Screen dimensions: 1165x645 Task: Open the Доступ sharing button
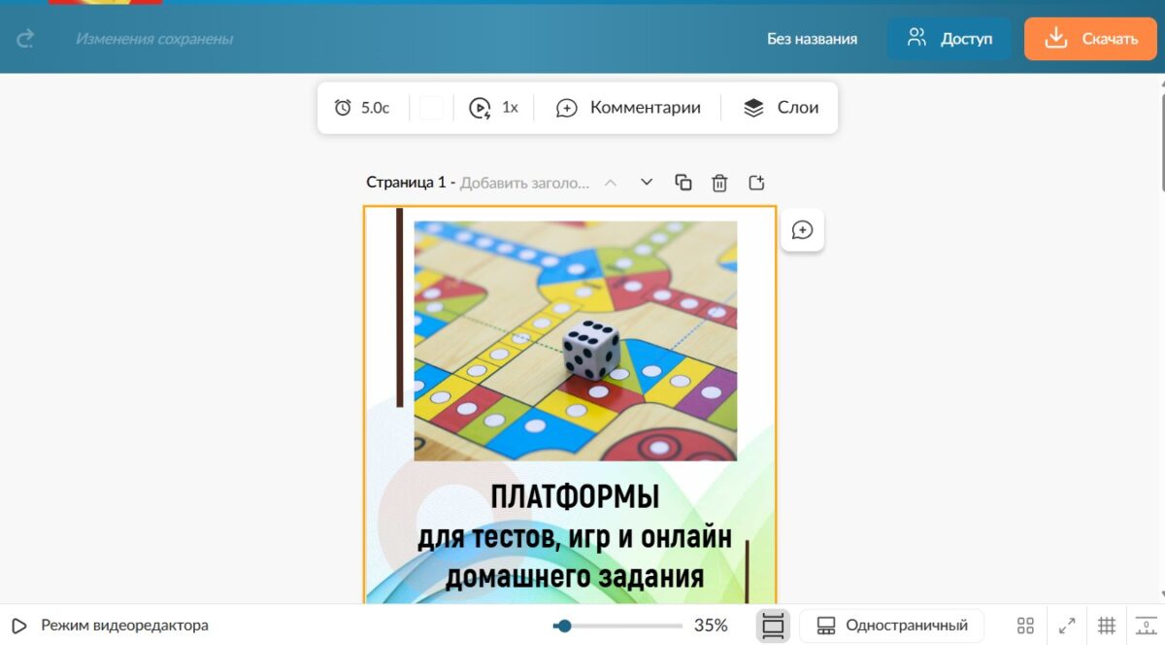949,39
